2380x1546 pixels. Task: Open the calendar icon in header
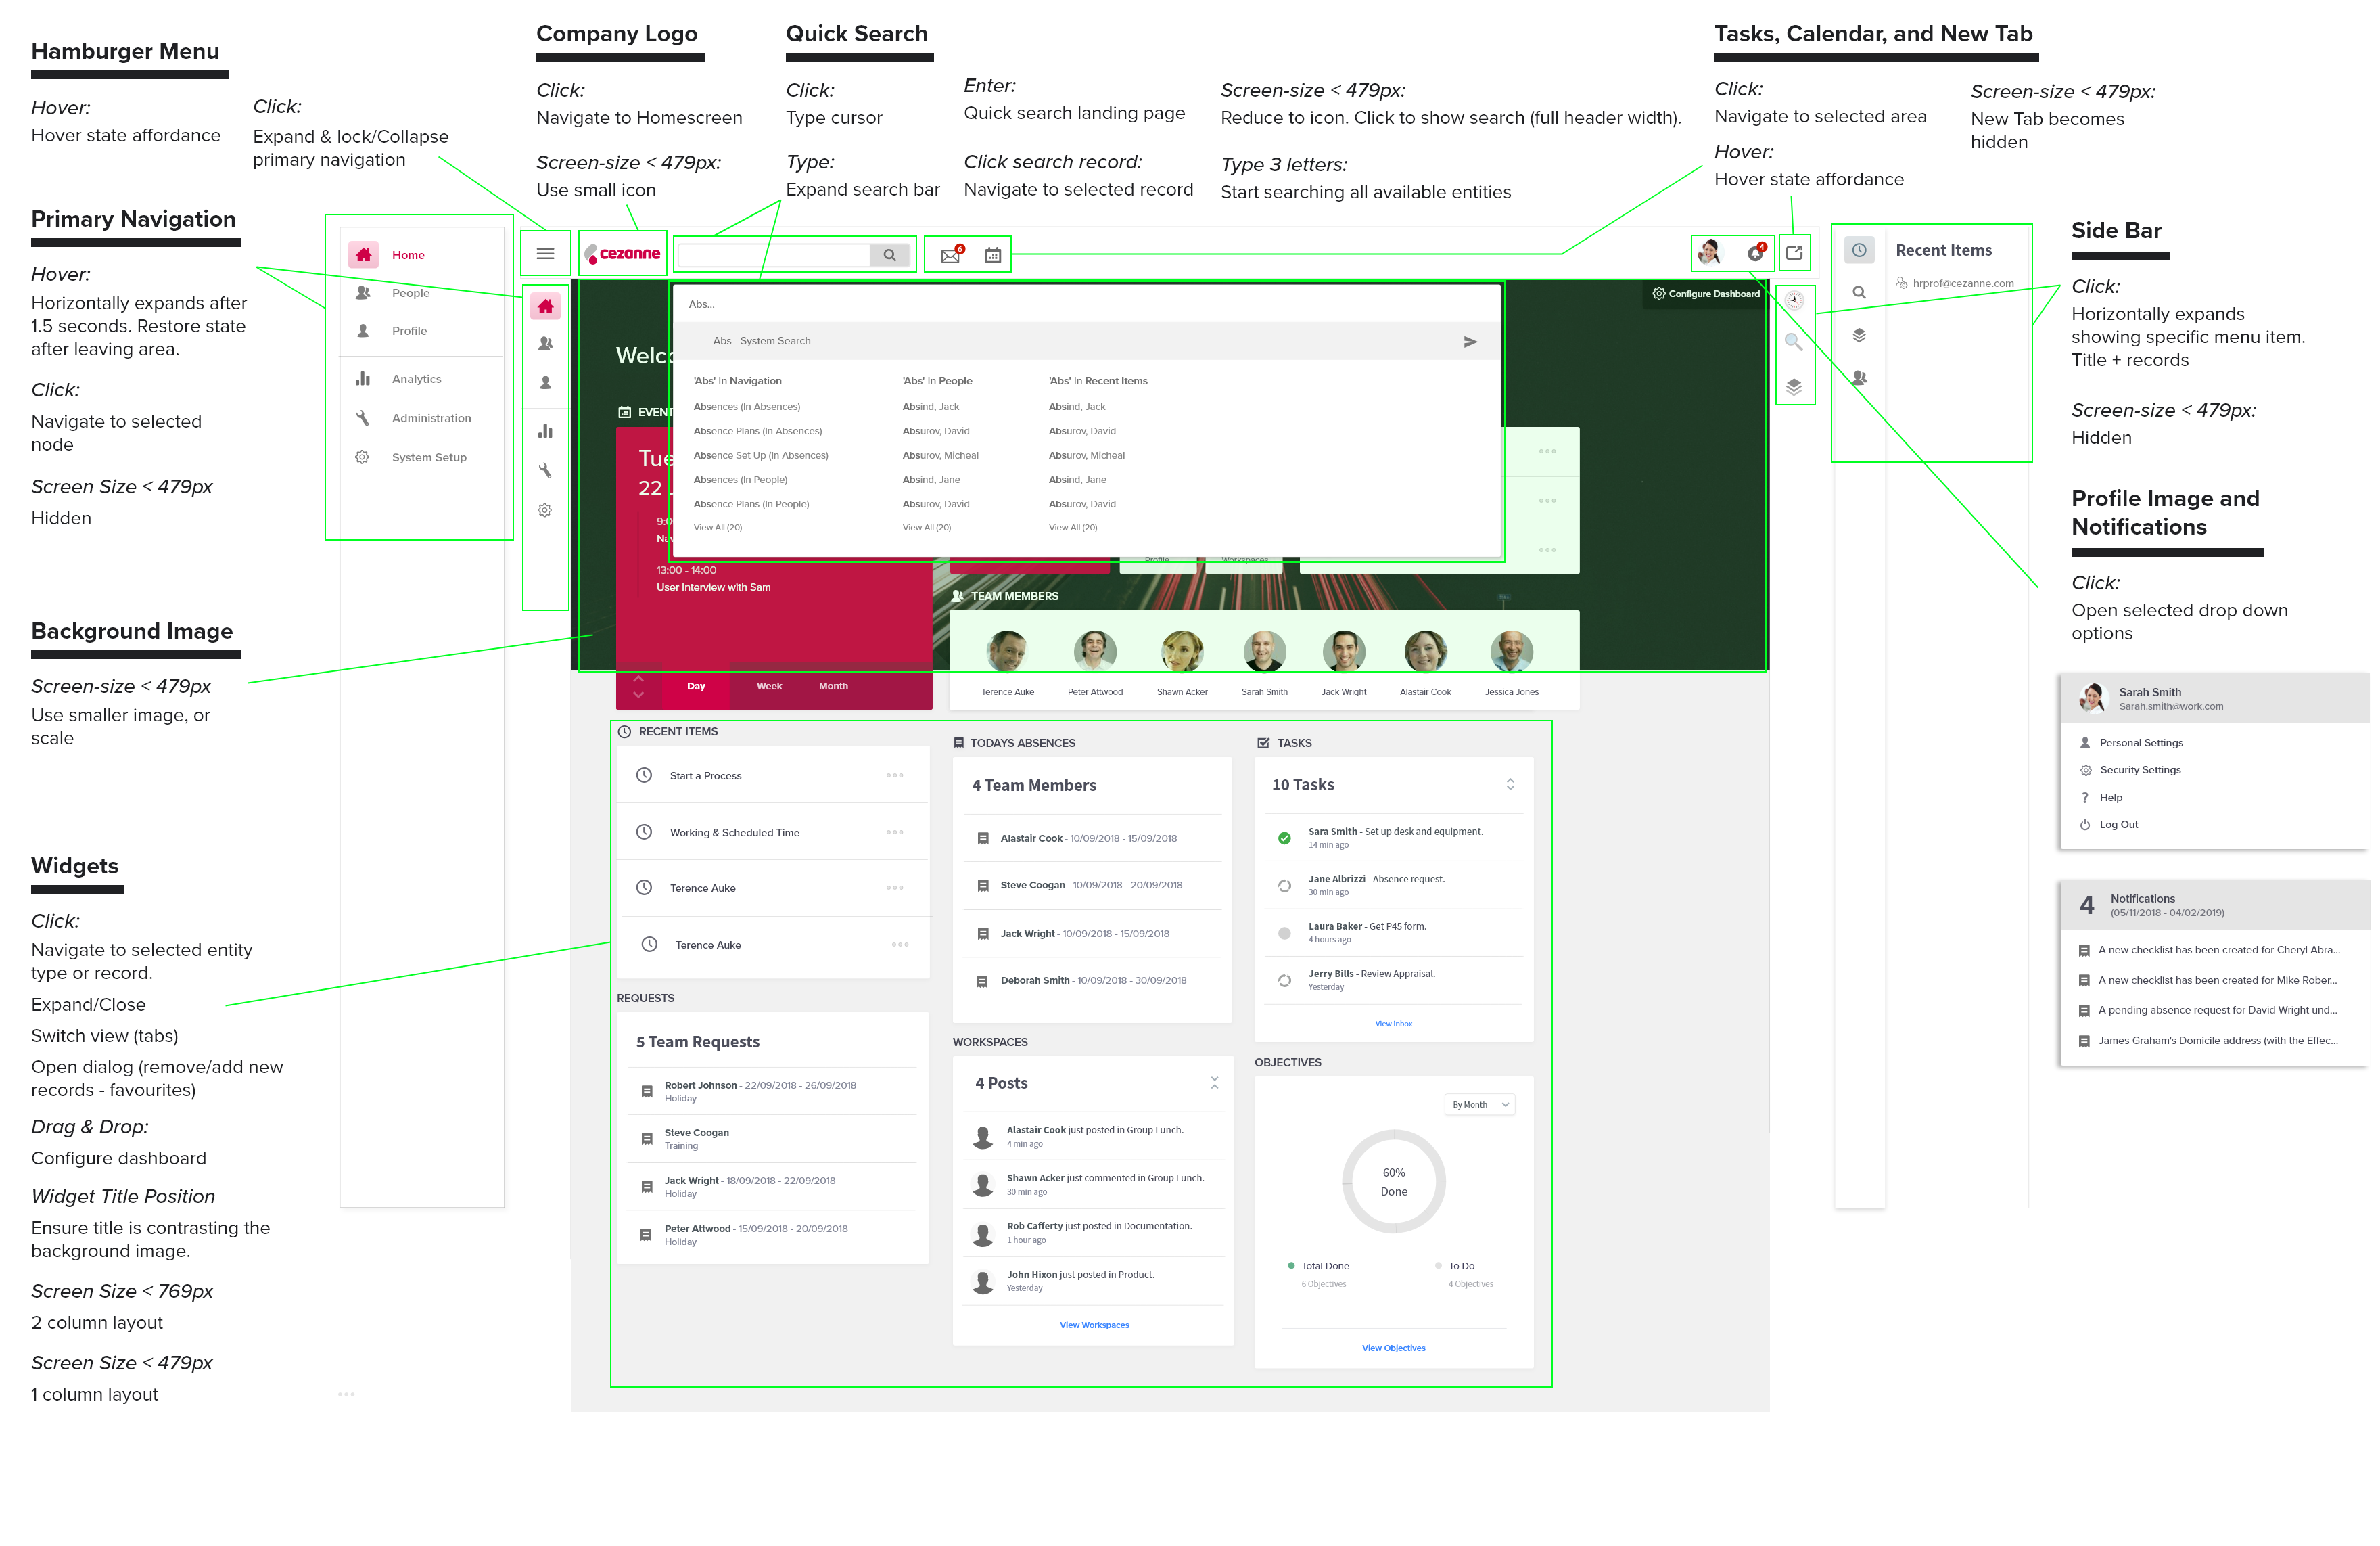[x=992, y=255]
